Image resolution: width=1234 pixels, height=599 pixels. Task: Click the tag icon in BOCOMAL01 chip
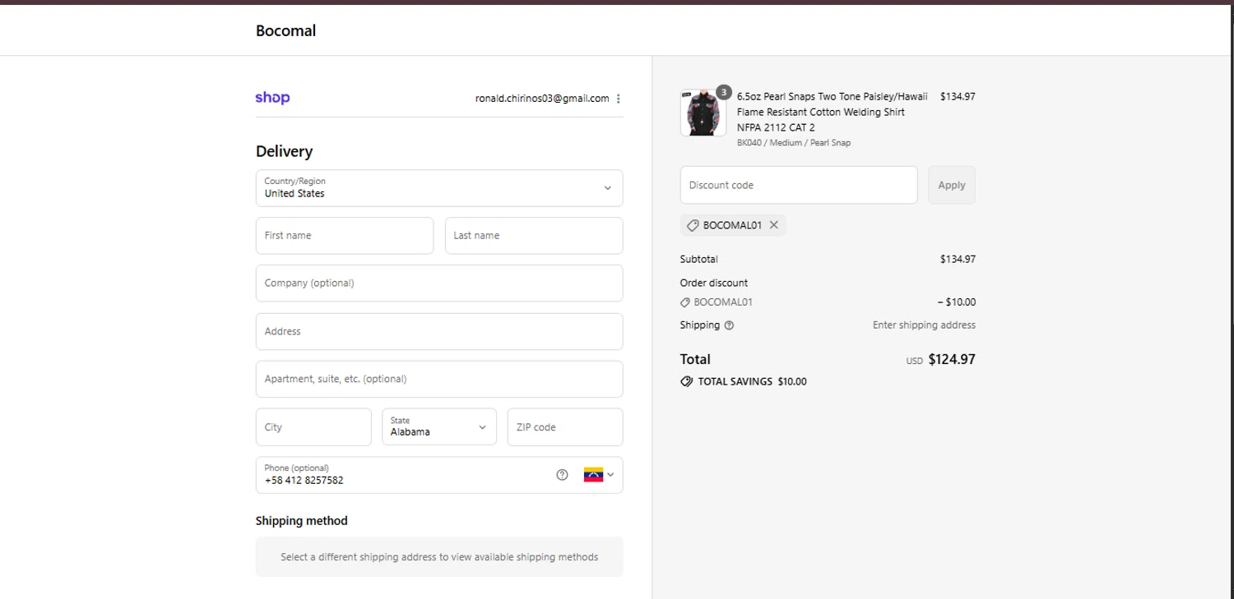click(693, 225)
